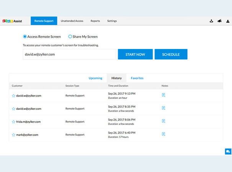Open Unattended Access tab

point(72,21)
